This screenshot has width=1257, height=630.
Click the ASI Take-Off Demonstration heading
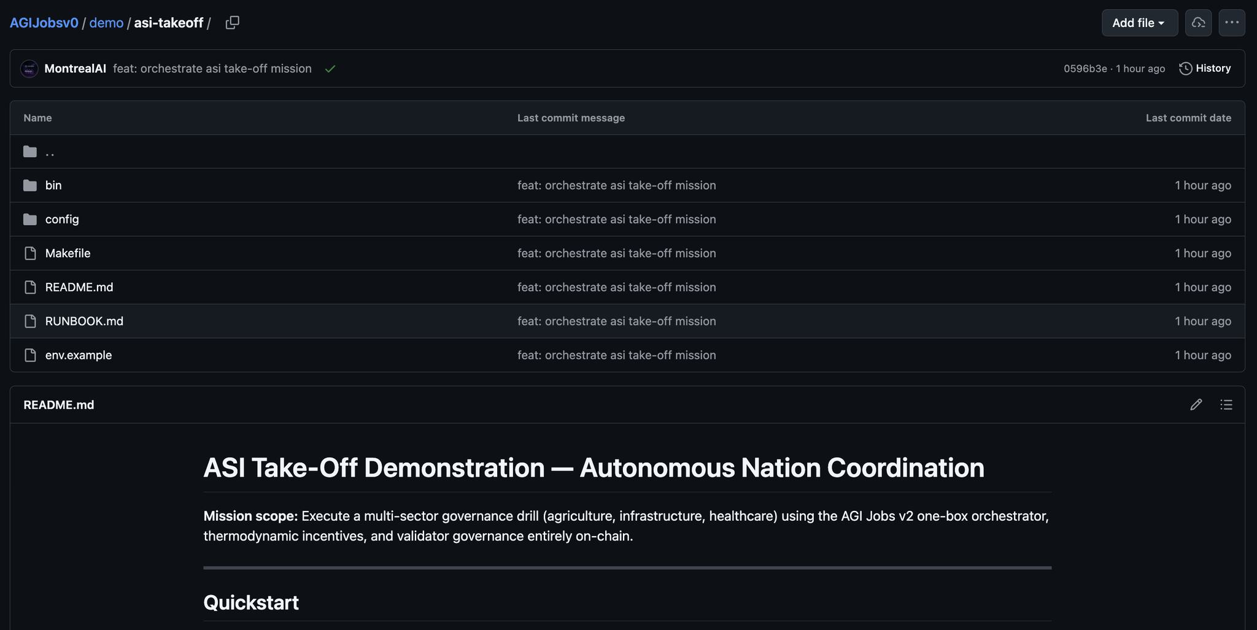[x=594, y=467]
